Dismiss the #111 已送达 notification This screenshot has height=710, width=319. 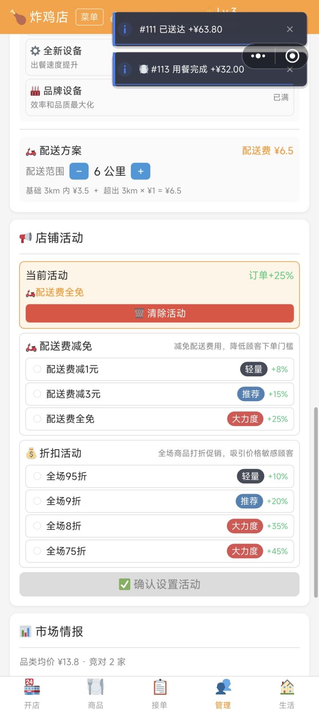pyautogui.click(x=290, y=29)
